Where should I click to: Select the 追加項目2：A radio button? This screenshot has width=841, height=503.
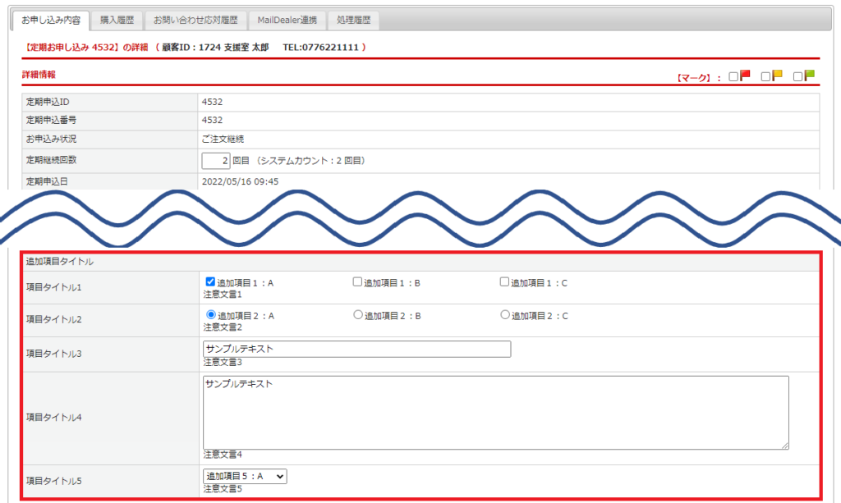pyautogui.click(x=210, y=315)
